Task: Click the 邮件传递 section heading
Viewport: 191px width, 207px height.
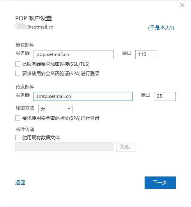Action: [x=25, y=130]
